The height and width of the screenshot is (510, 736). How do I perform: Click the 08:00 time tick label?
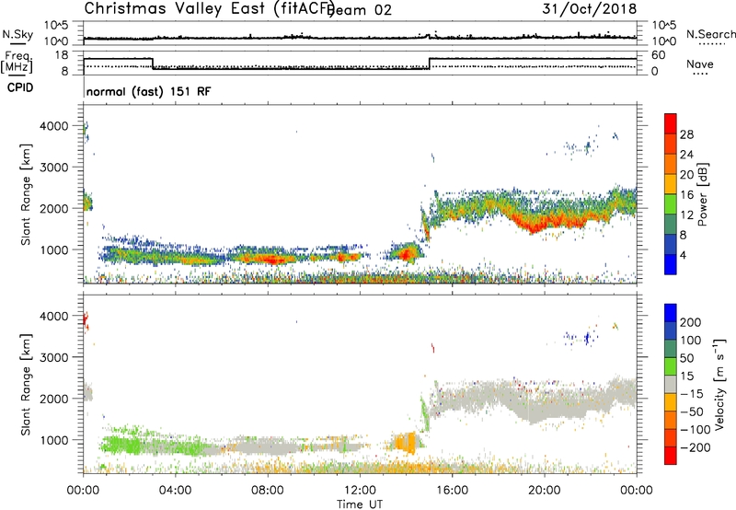pos(268,491)
